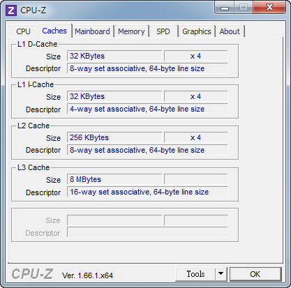Close the CPU-Z window

(x=269, y=8)
